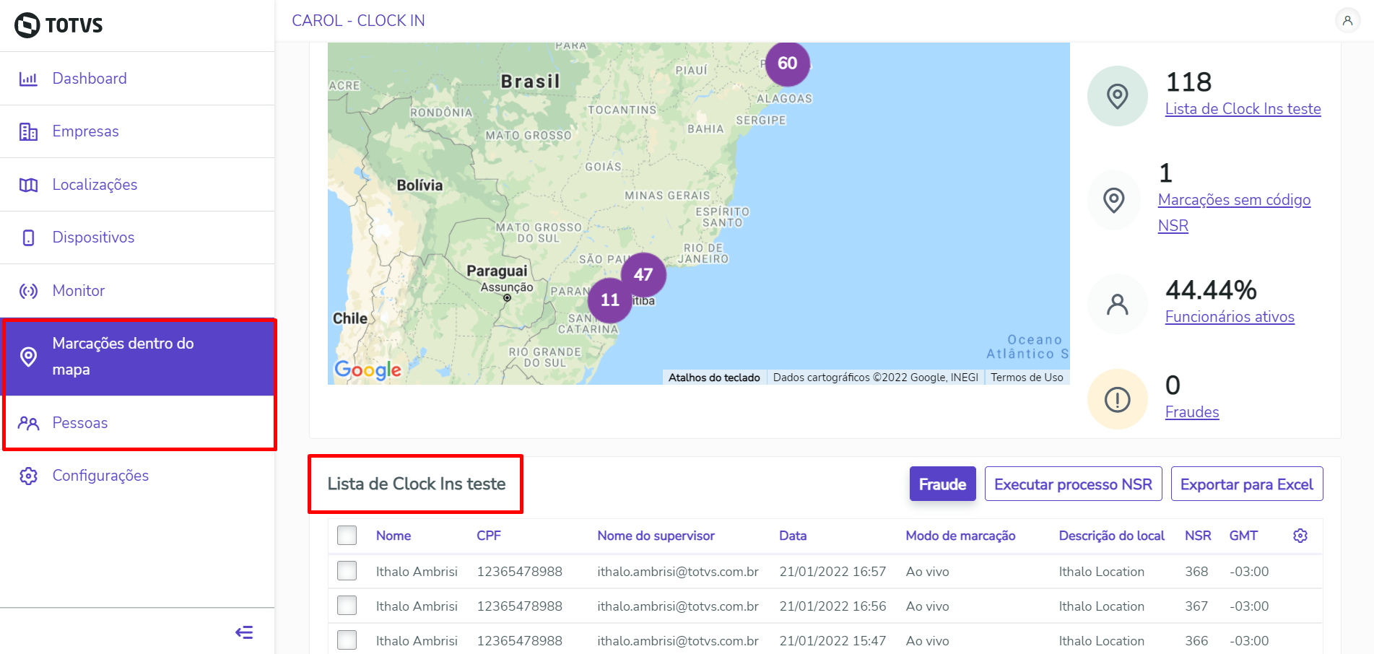Click the Funcionários ativos person icon
This screenshot has width=1374, height=654.
pyautogui.click(x=1117, y=304)
